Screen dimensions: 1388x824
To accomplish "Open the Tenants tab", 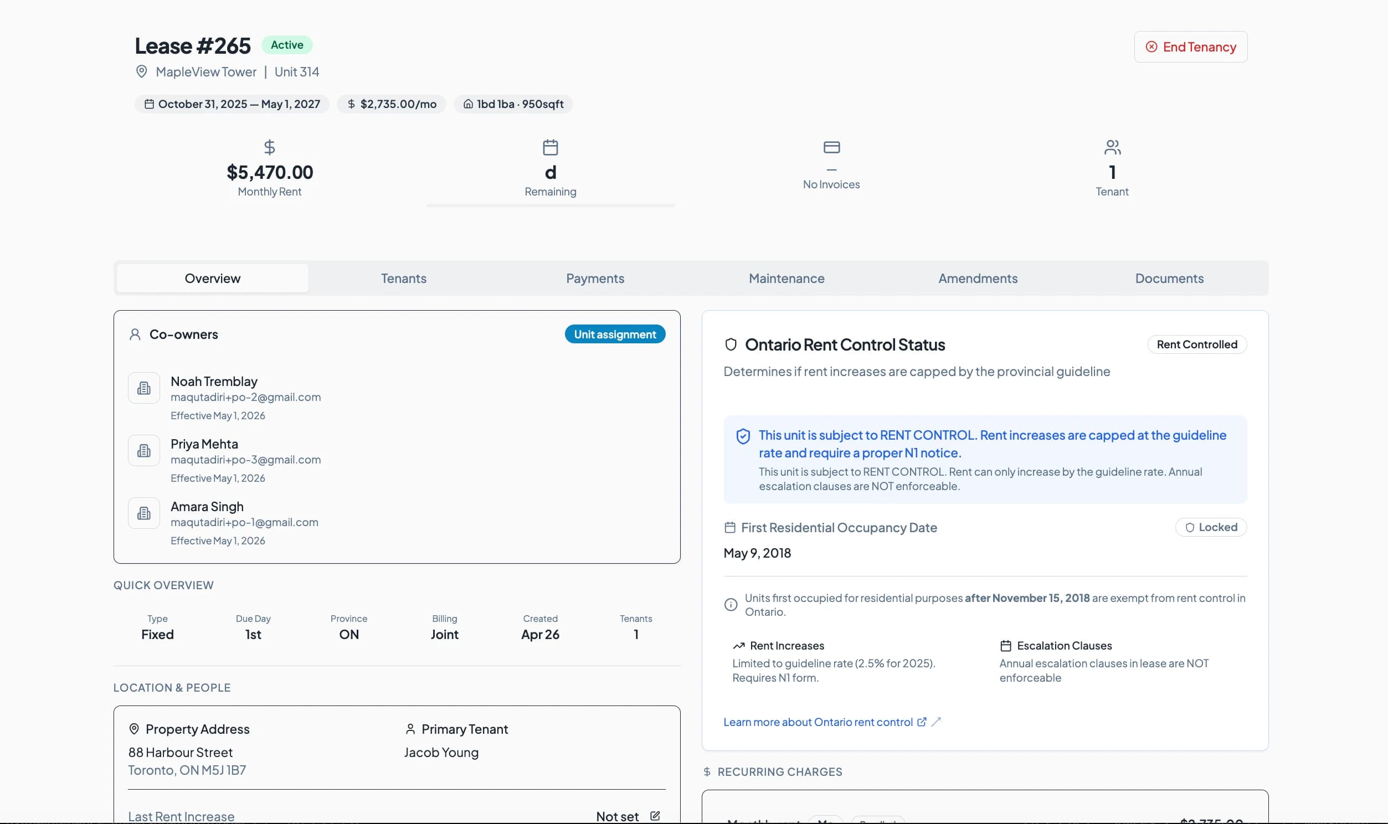I will (404, 278).
